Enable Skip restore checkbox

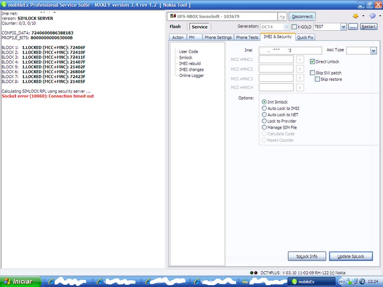coord(317,79)
